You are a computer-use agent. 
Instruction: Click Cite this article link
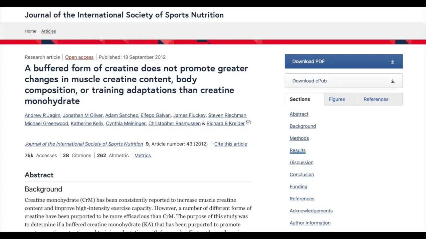pos(231,144)
